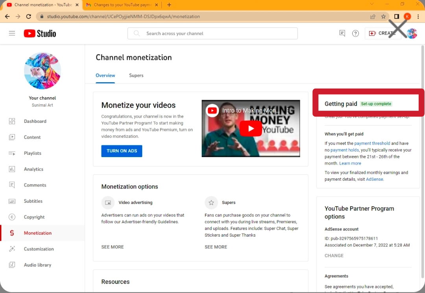Click the Copyright circle-C icon
This screenshot has height=293, width=425.
tap(12, 217)
